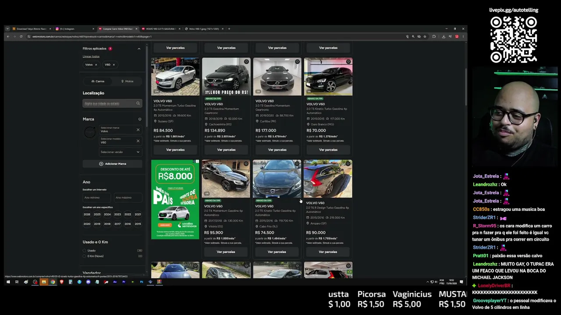The image size is (561, 315).
Task: Open Audition from the taskbar
Action: (115, 282)
